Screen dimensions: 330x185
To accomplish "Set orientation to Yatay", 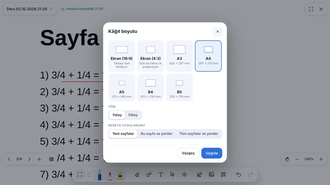I will pos(117,115).
